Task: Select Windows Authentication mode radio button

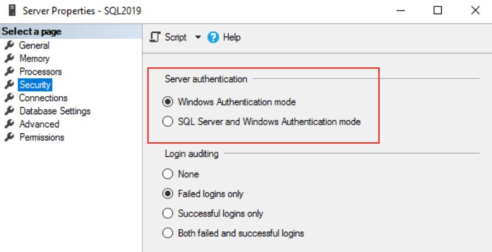Action: pos(167,102)
